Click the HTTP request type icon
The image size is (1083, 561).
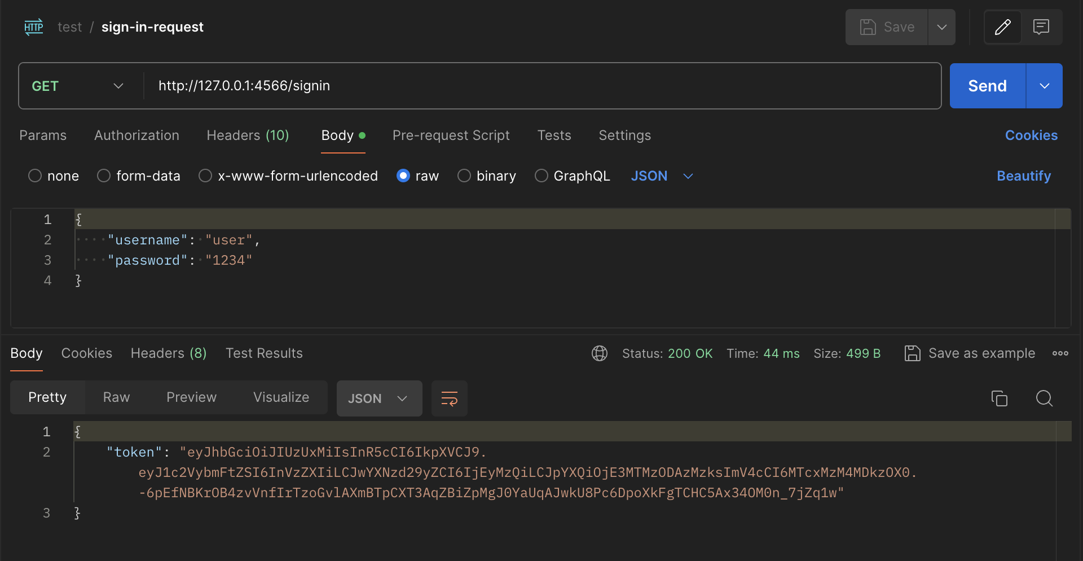(34, 27)
